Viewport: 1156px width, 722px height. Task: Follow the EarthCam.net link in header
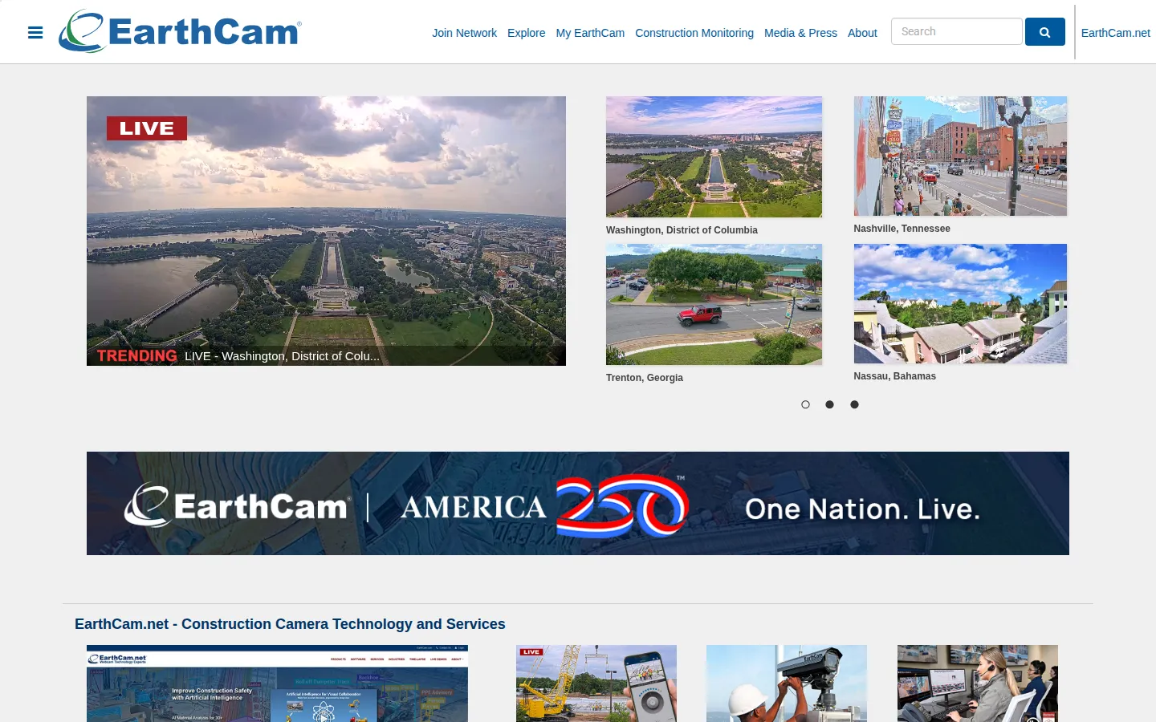point(1115,33)
